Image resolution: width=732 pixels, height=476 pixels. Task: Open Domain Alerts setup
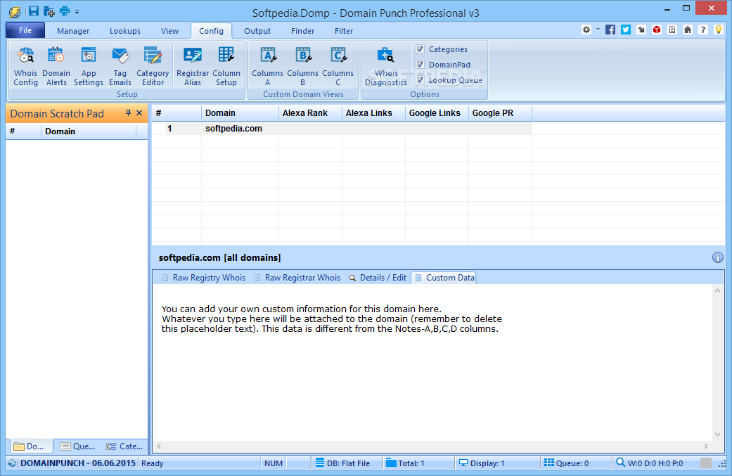[56, 66]
